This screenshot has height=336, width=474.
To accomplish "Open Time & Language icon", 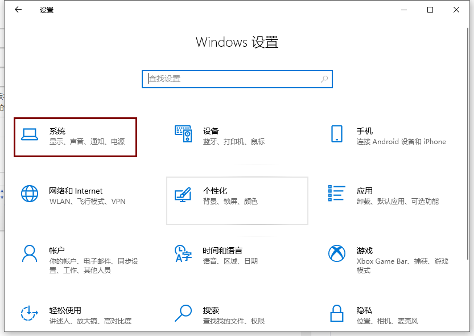I will tap(183, 254).
